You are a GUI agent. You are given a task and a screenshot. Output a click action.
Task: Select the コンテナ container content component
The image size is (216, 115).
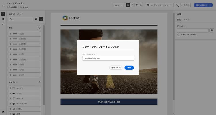25,88
